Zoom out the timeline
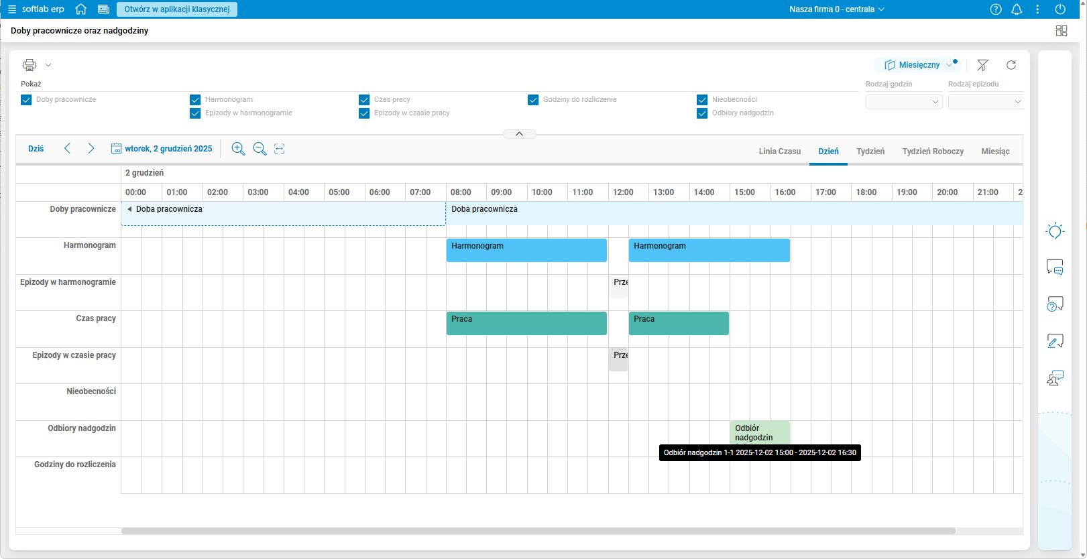1087x559 pixels. (260, 149)
